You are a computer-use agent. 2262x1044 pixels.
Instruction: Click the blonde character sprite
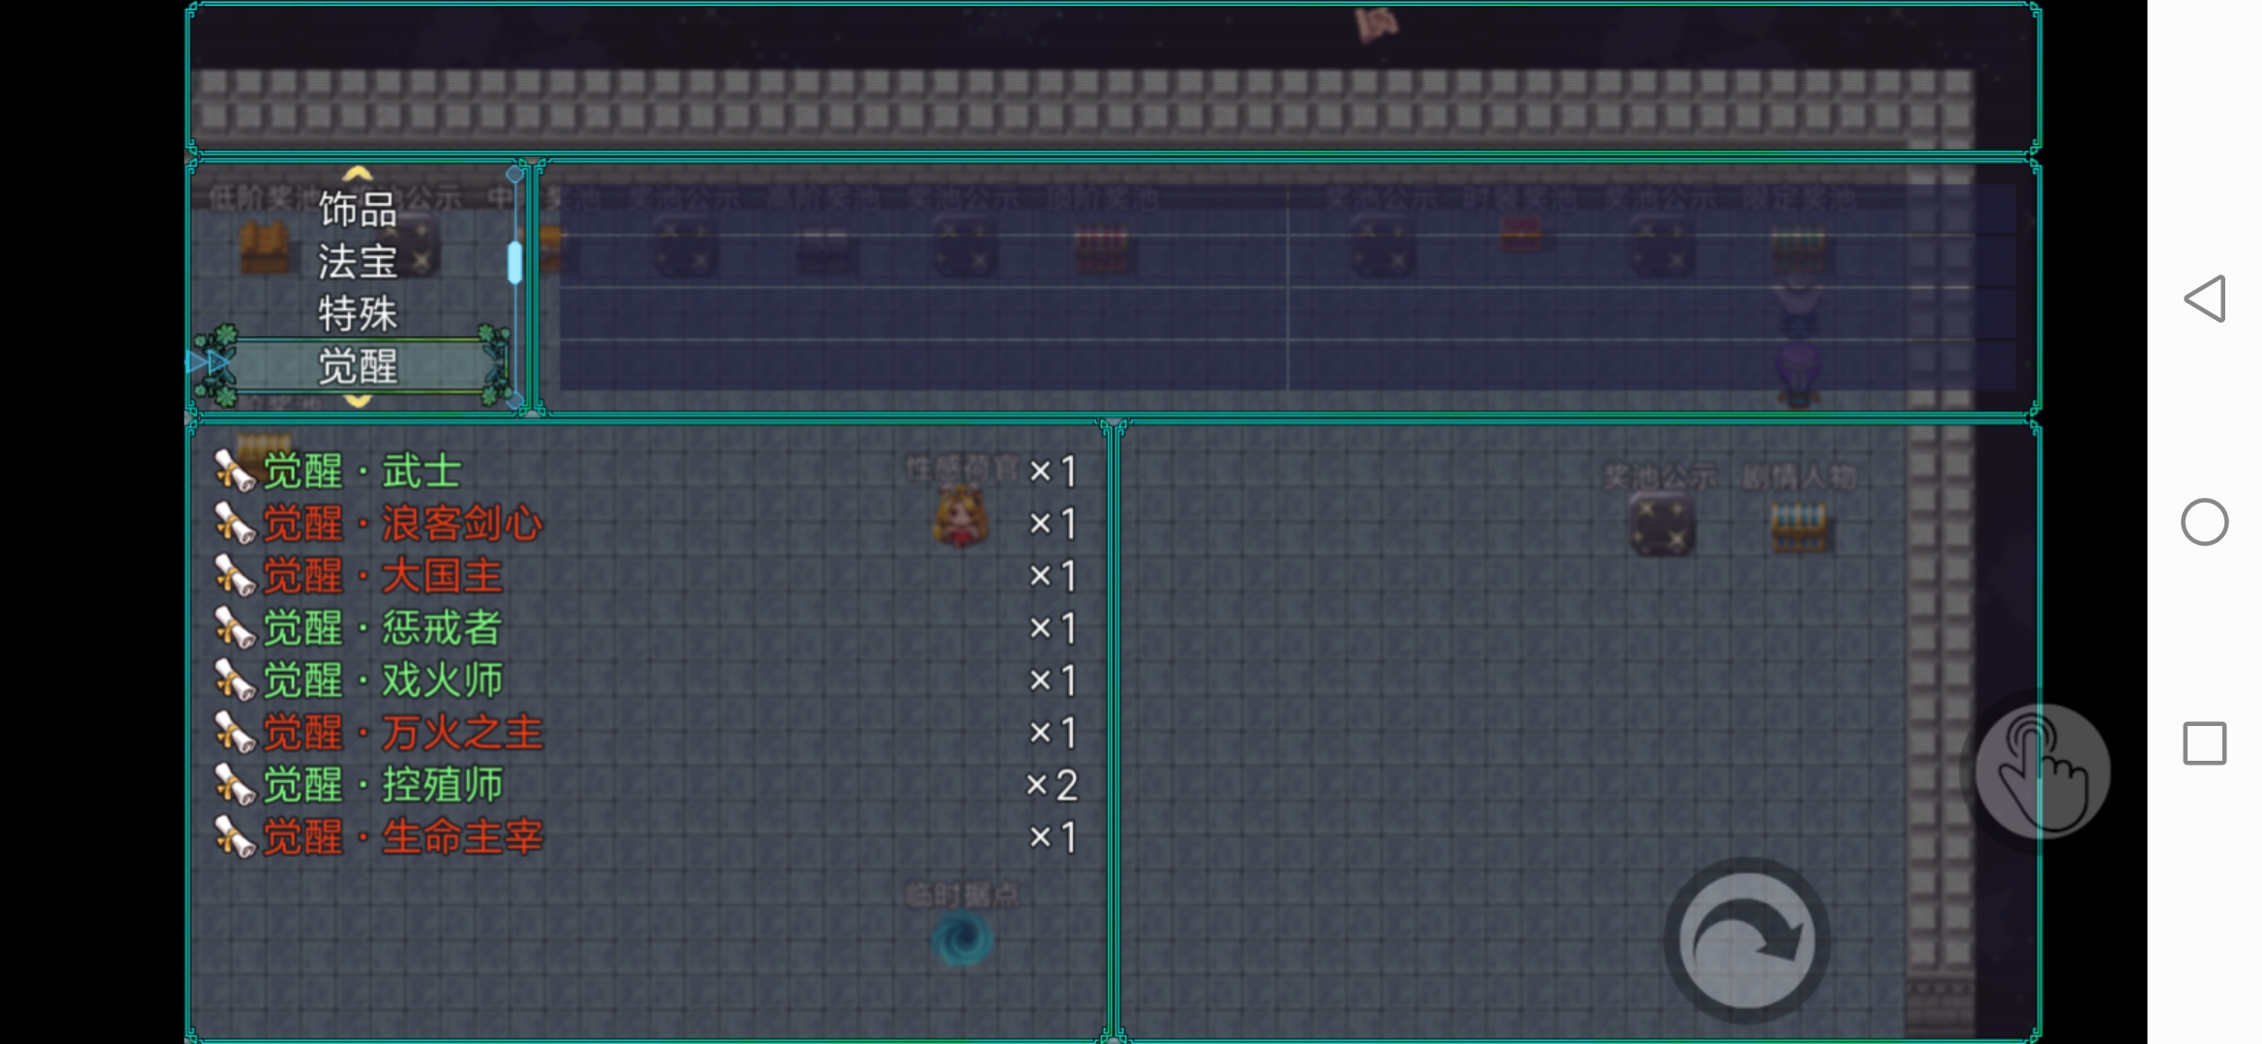coord(962,517)
